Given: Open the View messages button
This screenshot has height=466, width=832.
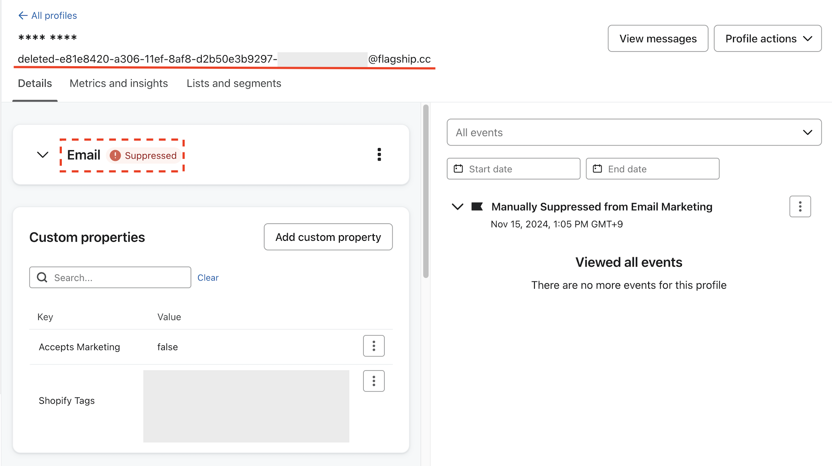Looking at the screenshot, I should 658,38.
